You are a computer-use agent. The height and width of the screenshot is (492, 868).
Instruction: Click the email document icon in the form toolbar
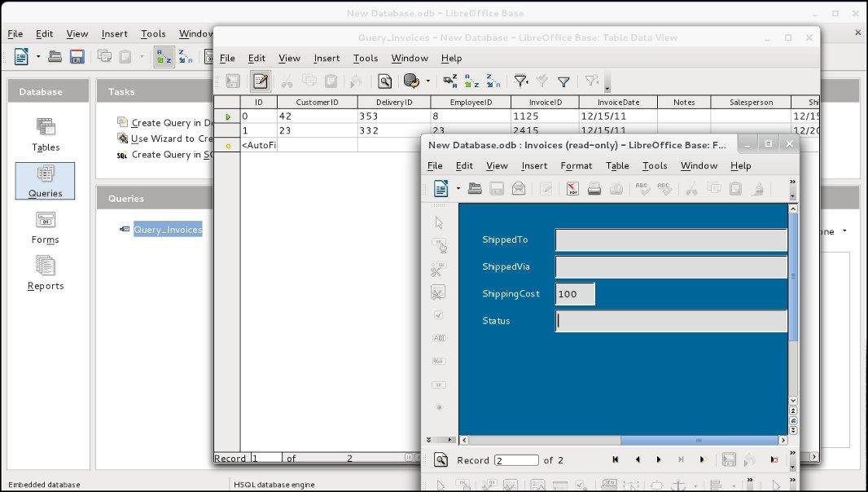pyautogui.click(x=519, y=188)
